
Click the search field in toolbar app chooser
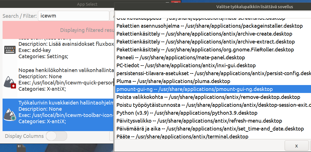(x=213, y=14)
